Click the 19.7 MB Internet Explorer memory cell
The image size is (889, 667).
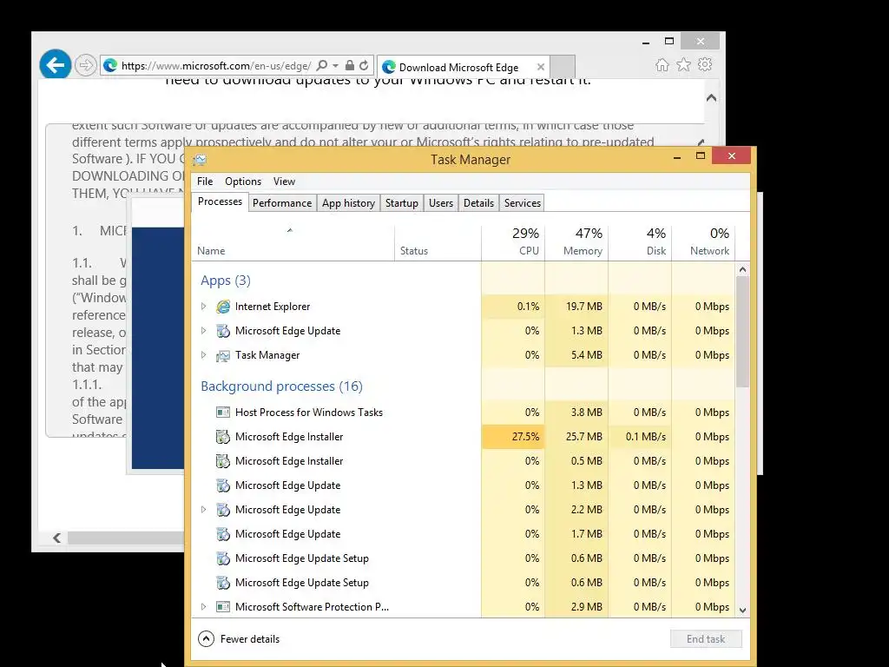[576, 307]
